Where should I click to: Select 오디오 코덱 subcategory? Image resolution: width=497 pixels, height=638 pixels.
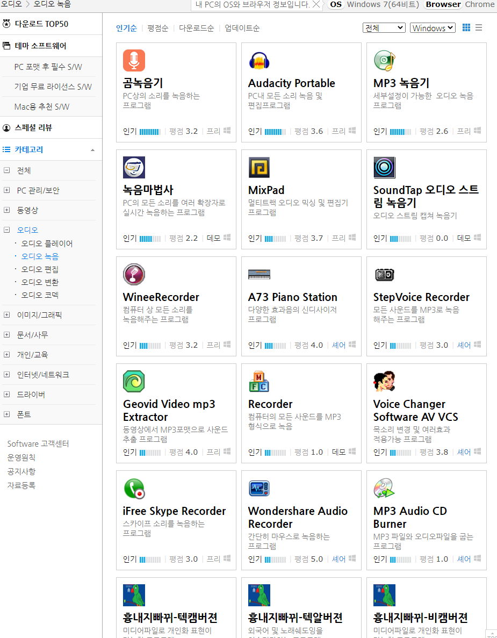click(40, 295)
